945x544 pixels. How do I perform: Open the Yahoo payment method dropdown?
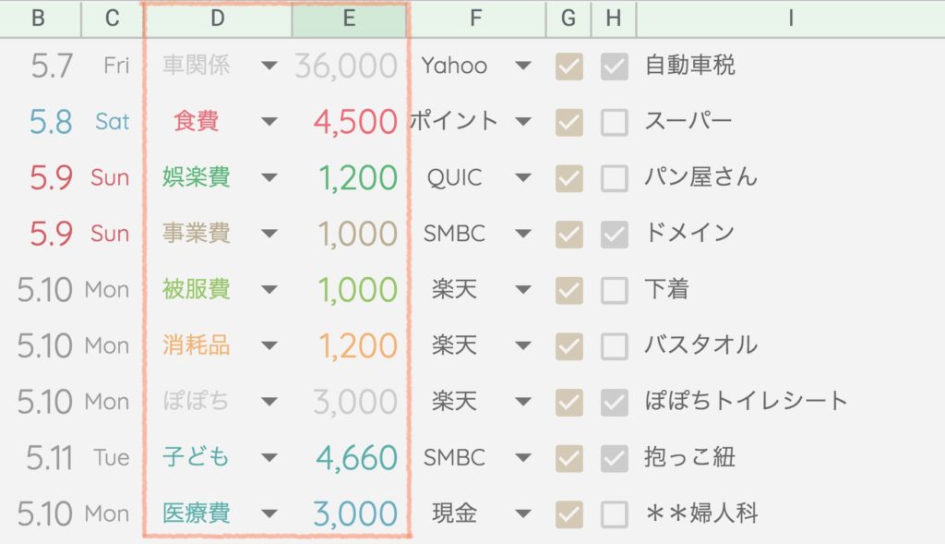coord(523,66)
